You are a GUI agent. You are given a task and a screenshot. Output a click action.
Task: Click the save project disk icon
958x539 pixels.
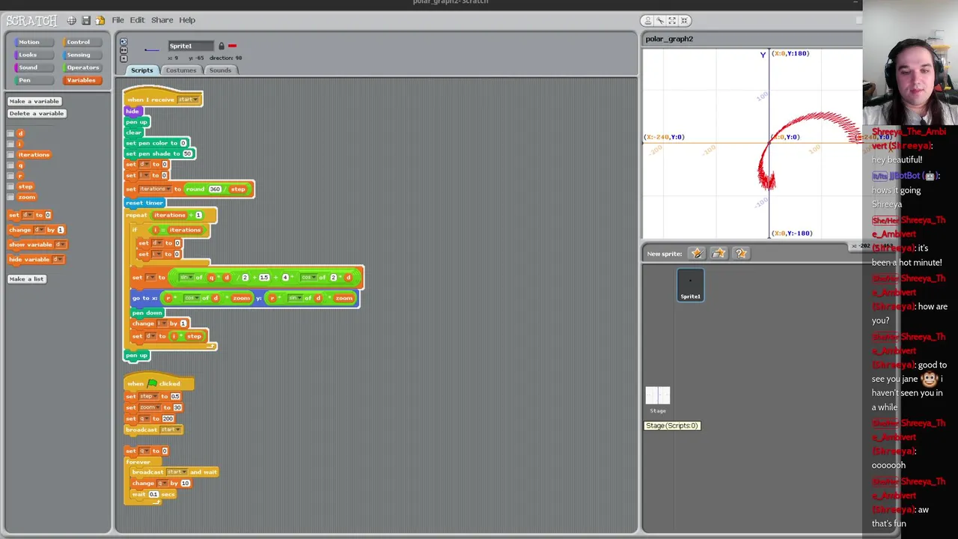pyautogui.click(x=86, y=20)
